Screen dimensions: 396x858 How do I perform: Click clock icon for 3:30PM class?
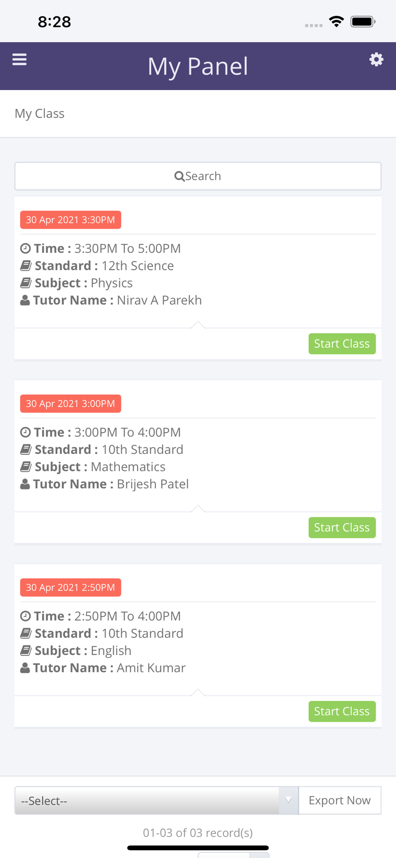pyautogui.click(x=26, y=248)
